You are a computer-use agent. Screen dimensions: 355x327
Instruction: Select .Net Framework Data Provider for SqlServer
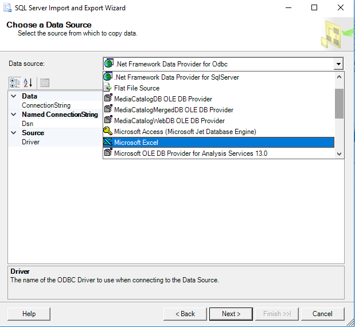[219, 77]
